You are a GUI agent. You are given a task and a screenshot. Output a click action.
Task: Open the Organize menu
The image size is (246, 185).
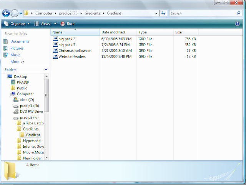[17, 24]
